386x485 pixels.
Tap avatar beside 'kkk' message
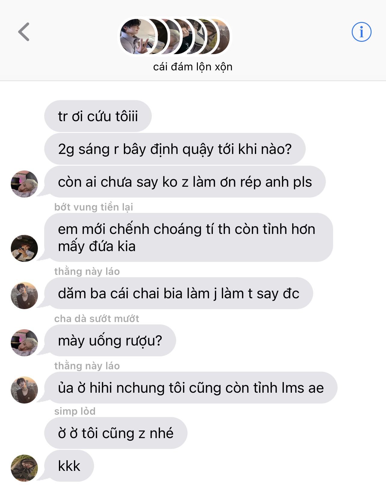click(24, 468)
